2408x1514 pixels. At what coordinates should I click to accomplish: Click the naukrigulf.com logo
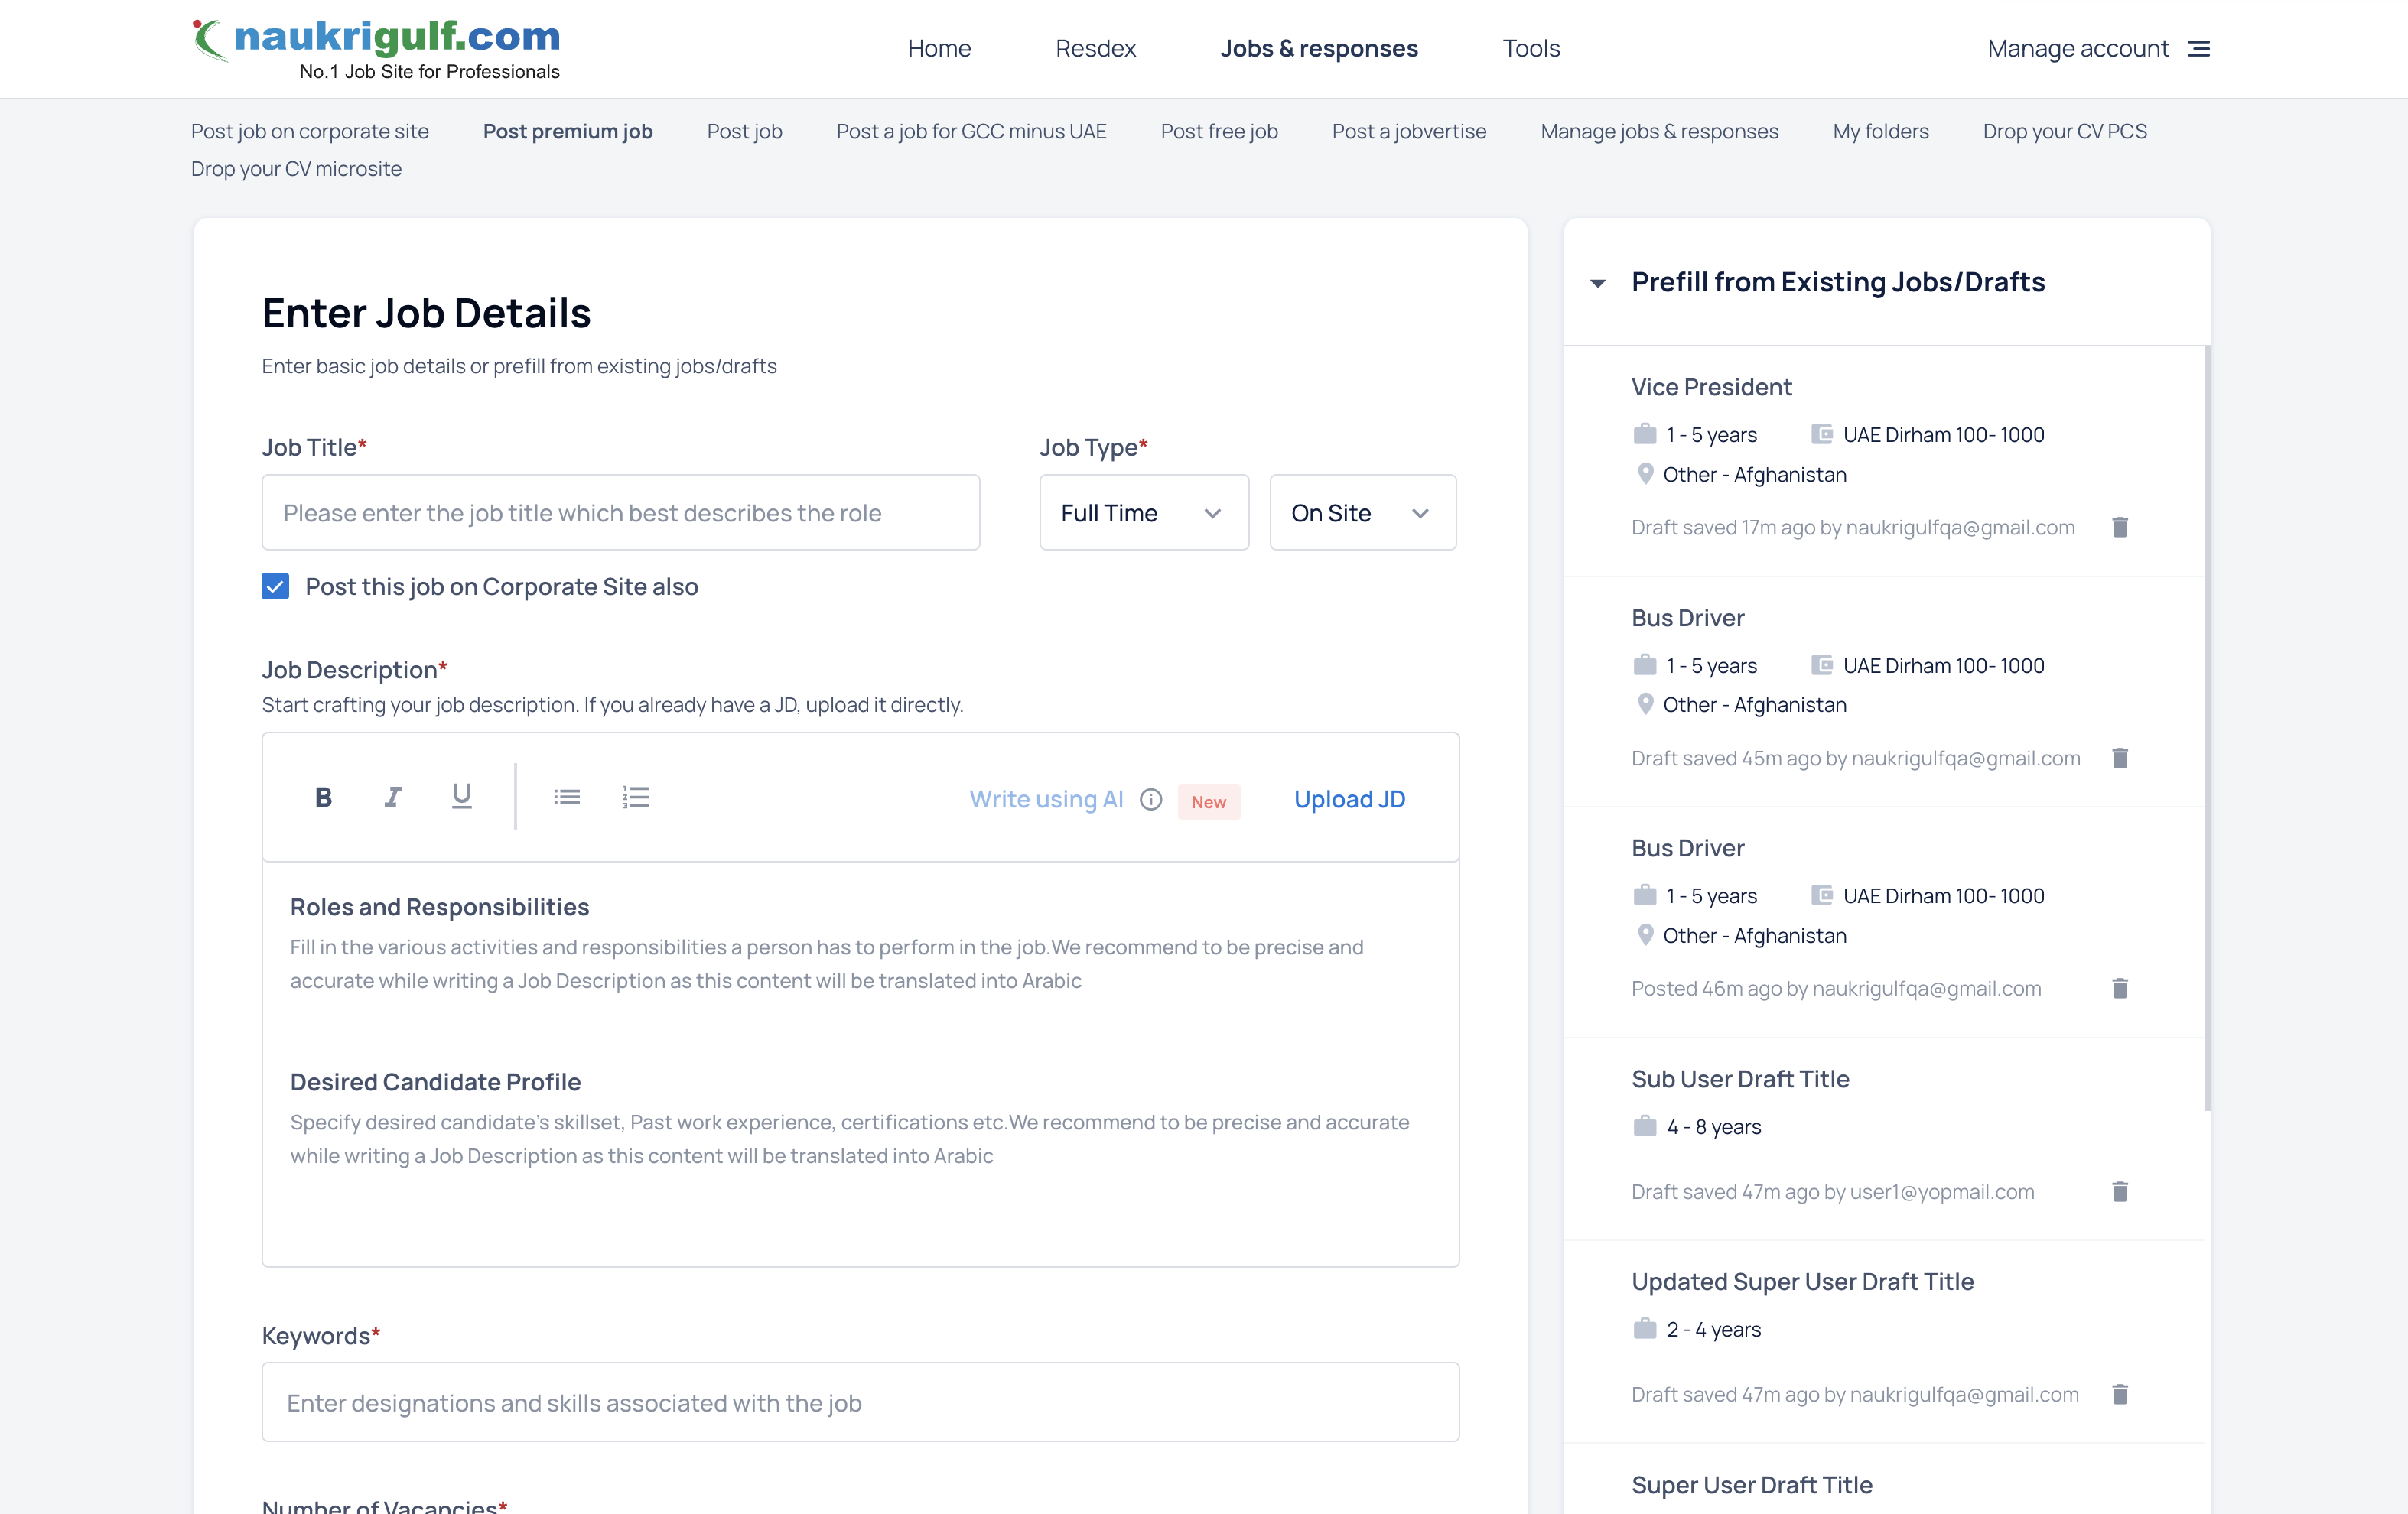tap(376, 48)
